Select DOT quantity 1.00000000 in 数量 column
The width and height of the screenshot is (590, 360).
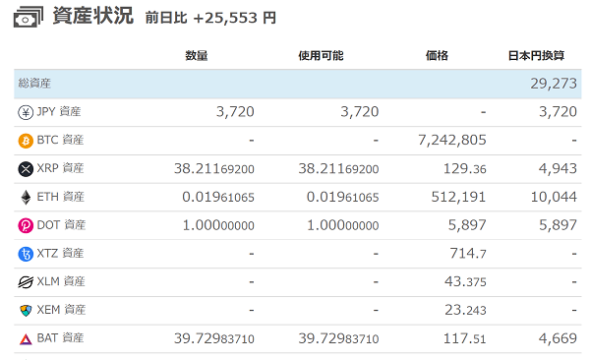(218, 225)
